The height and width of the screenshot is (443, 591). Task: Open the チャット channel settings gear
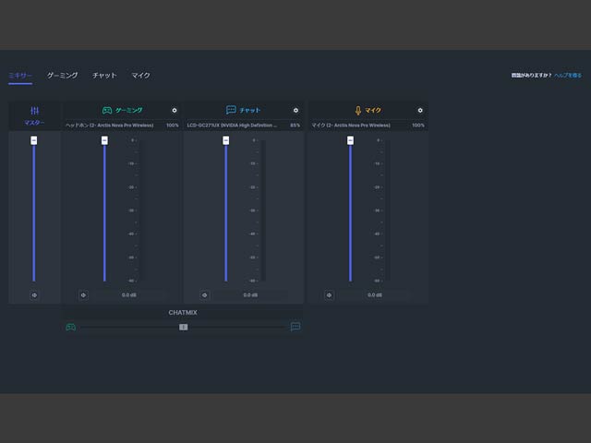295,111
